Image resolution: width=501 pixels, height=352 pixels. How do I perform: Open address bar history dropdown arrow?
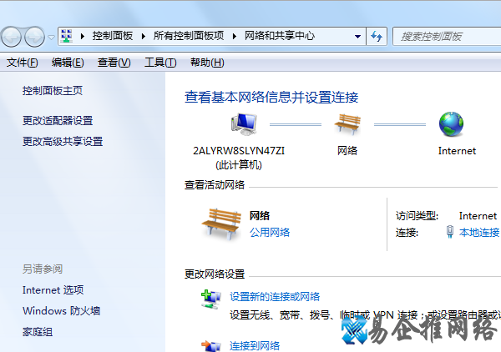358,37
